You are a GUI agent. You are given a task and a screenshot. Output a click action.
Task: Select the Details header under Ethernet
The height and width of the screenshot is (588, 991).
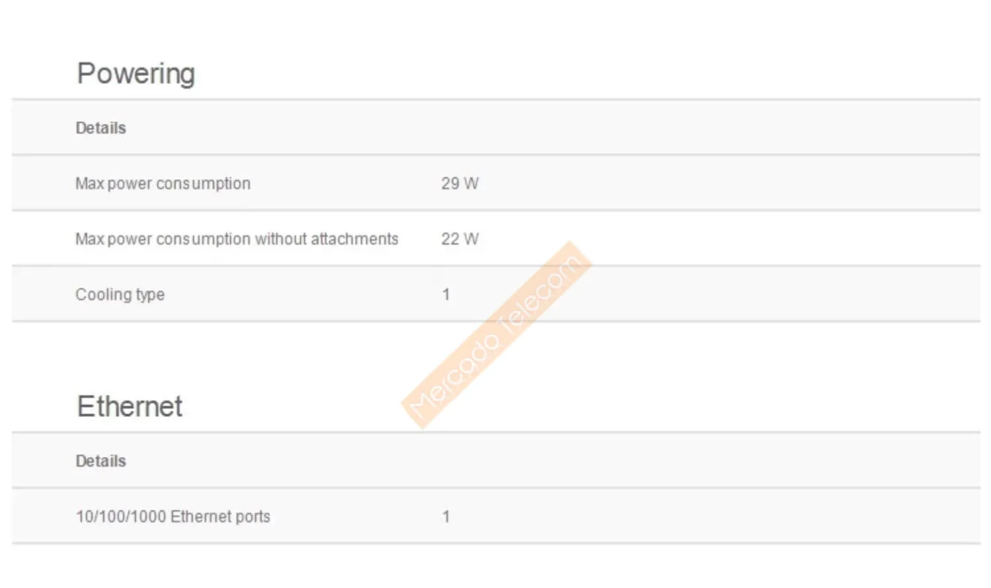tap(100, 461)
